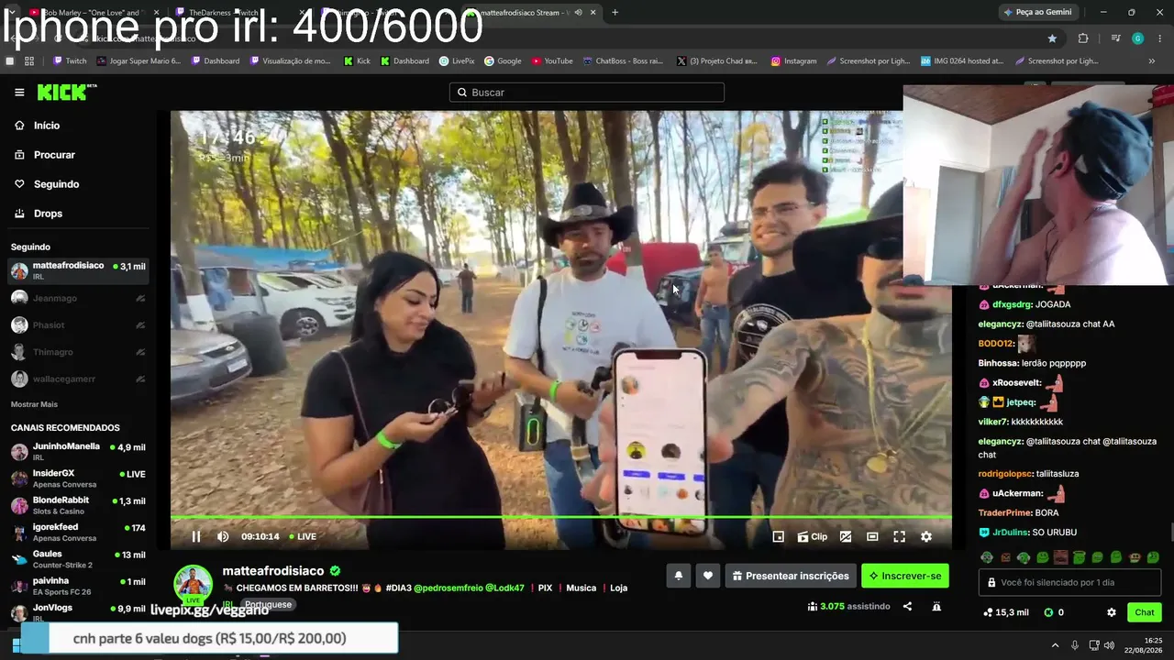1174x660 pixels.
Task: Open the recommended JonVlogs channel
Action: (x=78, y=611)
